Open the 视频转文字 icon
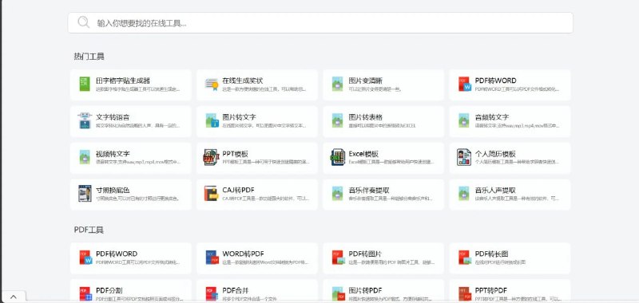Screen dimensions: 639x303 click(85, 157)
